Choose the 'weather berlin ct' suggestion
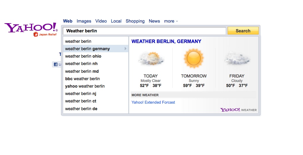This screenshot has width=303, height=155. pos(96,101)
